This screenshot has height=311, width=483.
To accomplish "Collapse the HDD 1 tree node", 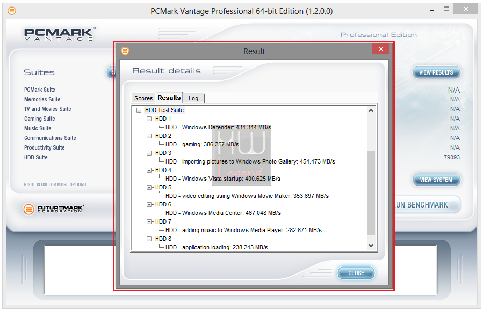I will click(x=149, y=119).
